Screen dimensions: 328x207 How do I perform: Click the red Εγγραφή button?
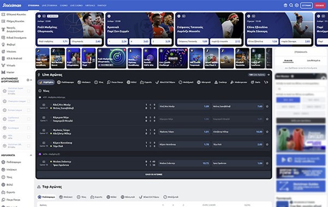[x=320, y=5]
